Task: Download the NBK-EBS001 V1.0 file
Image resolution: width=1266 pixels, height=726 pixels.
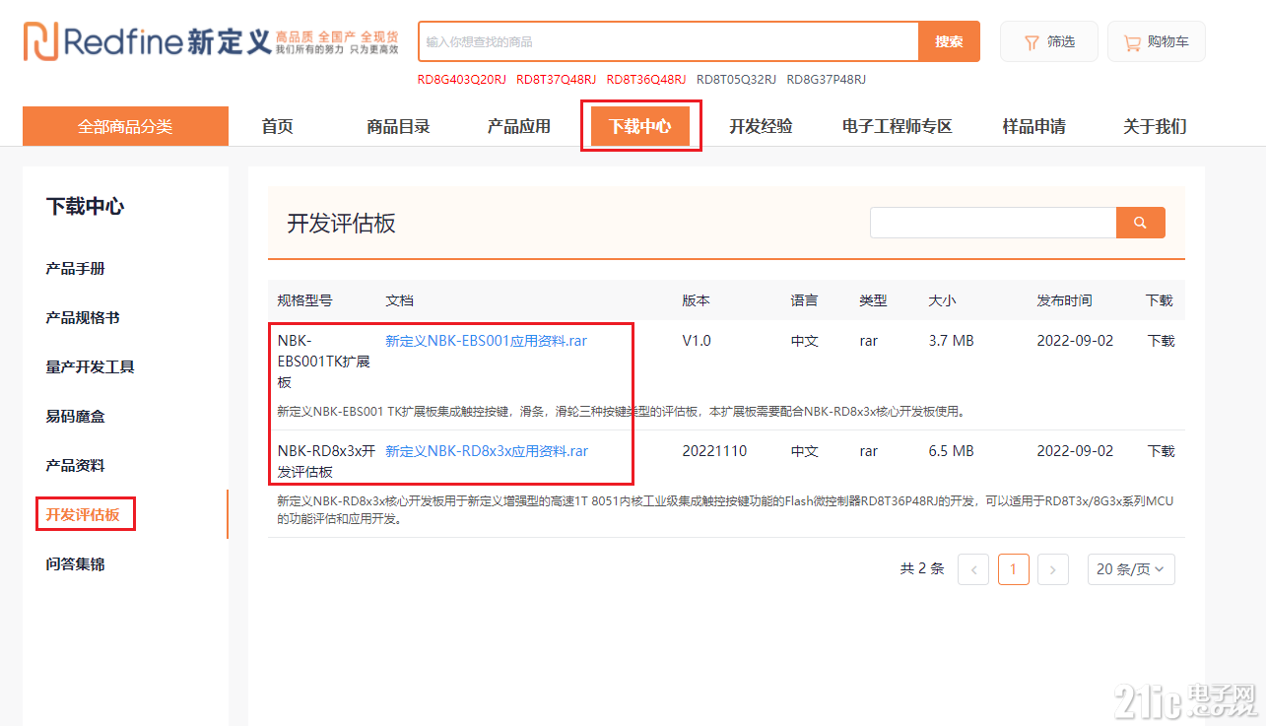Action: coord(1161,341)
